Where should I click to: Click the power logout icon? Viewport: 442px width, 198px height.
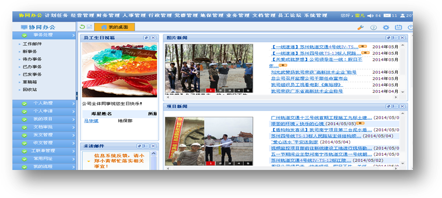pos(410,28)
